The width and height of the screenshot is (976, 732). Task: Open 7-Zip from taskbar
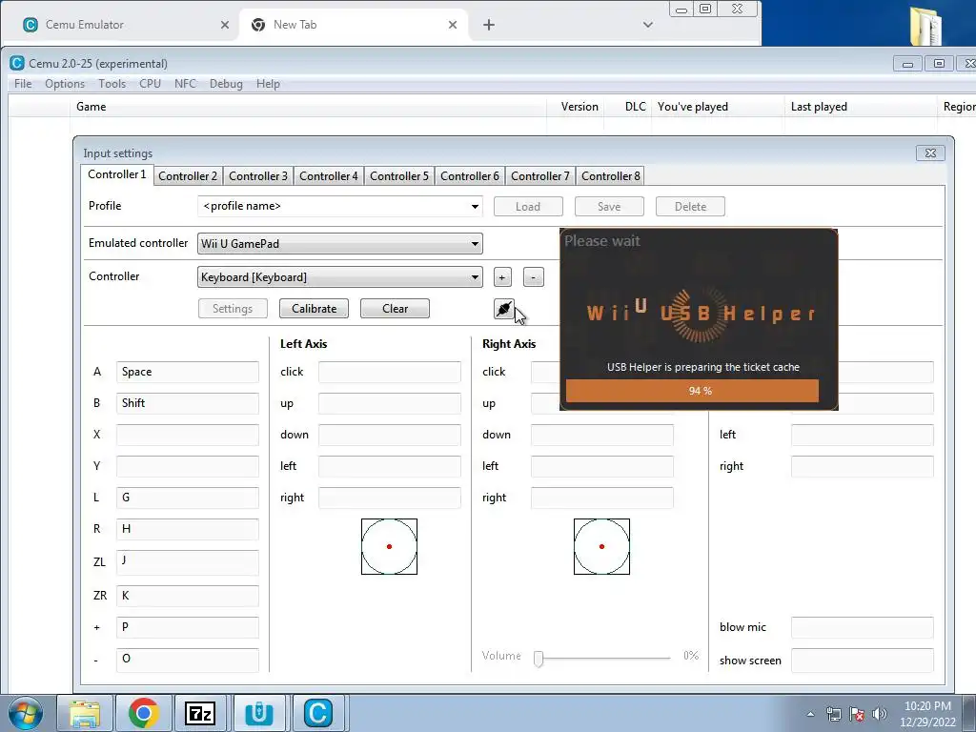coord(200,713)
